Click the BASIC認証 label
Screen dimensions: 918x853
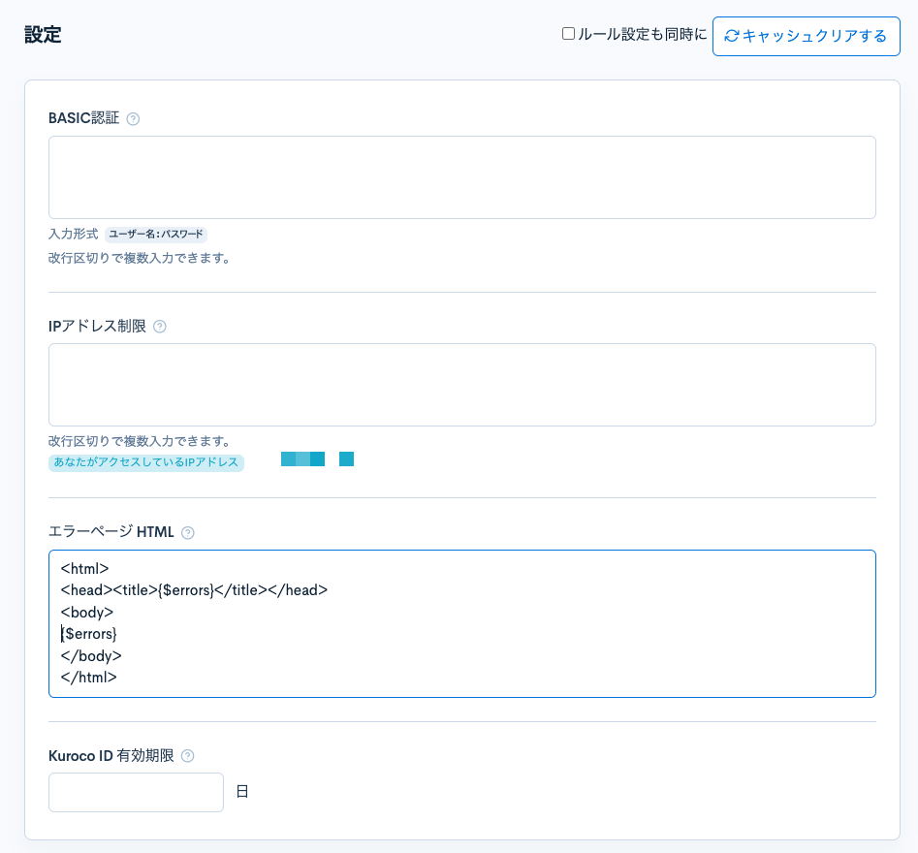[x=83, y=118]
